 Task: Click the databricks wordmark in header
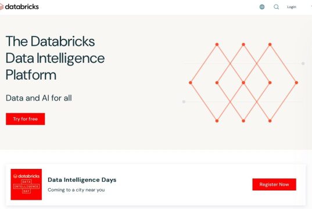(x=22, y=7)
